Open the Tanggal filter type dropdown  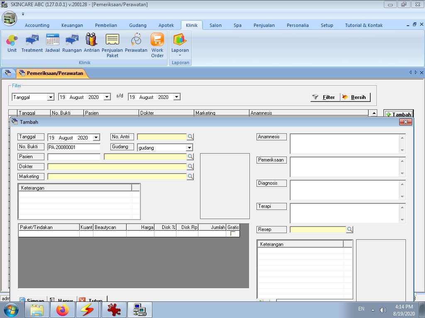[x=51, y=97]
